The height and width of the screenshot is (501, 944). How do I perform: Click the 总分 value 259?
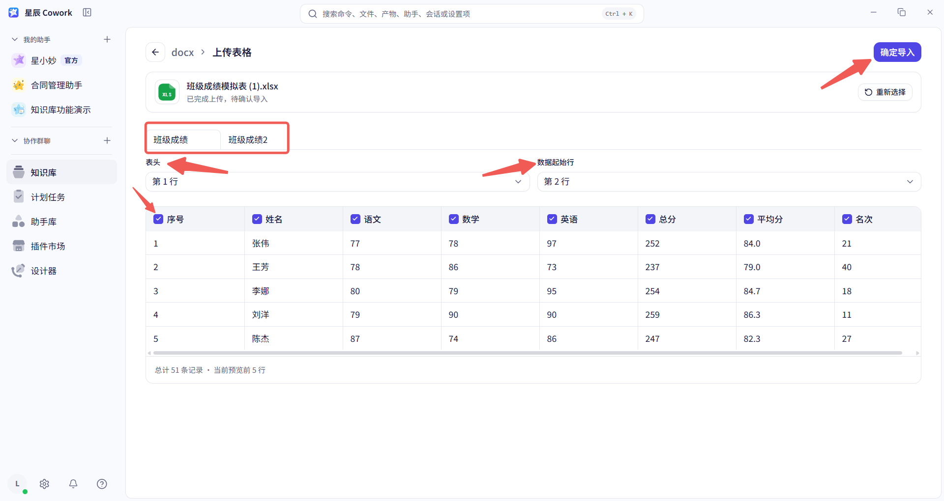(652, 315)
